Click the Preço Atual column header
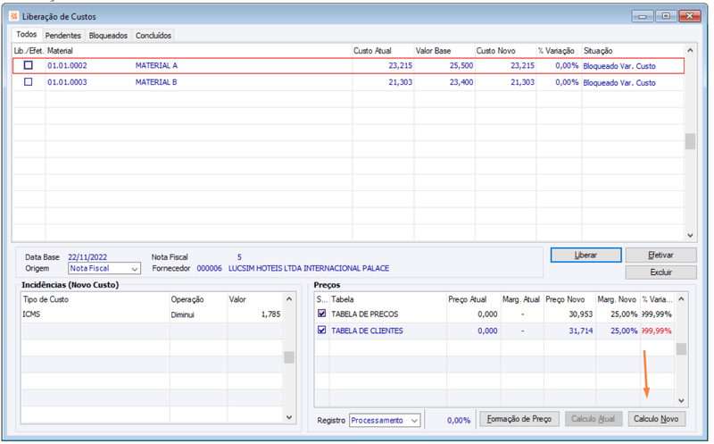 point(467,299)
